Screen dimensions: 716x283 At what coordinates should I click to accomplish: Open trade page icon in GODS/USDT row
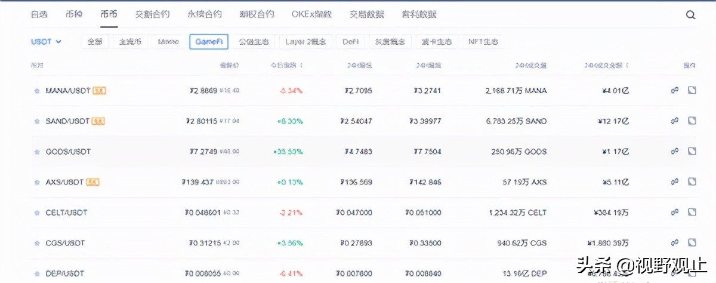click(692, 151)
